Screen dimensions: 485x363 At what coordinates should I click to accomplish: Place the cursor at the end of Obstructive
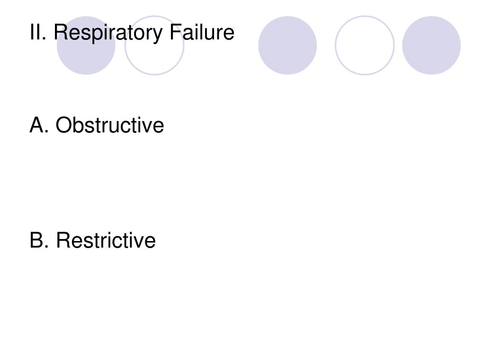pyautogui.click(x=164, y=125)
